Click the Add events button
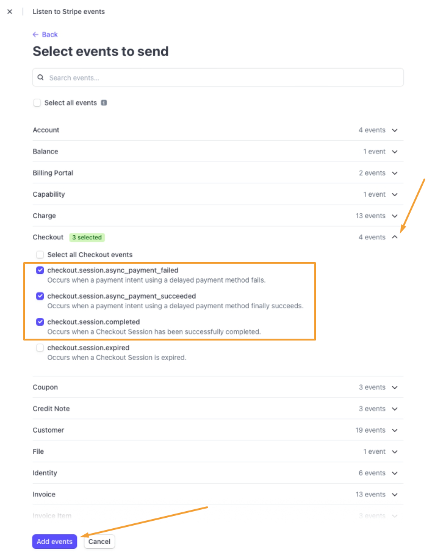The image size is (435, 558). tap(54, 542)
